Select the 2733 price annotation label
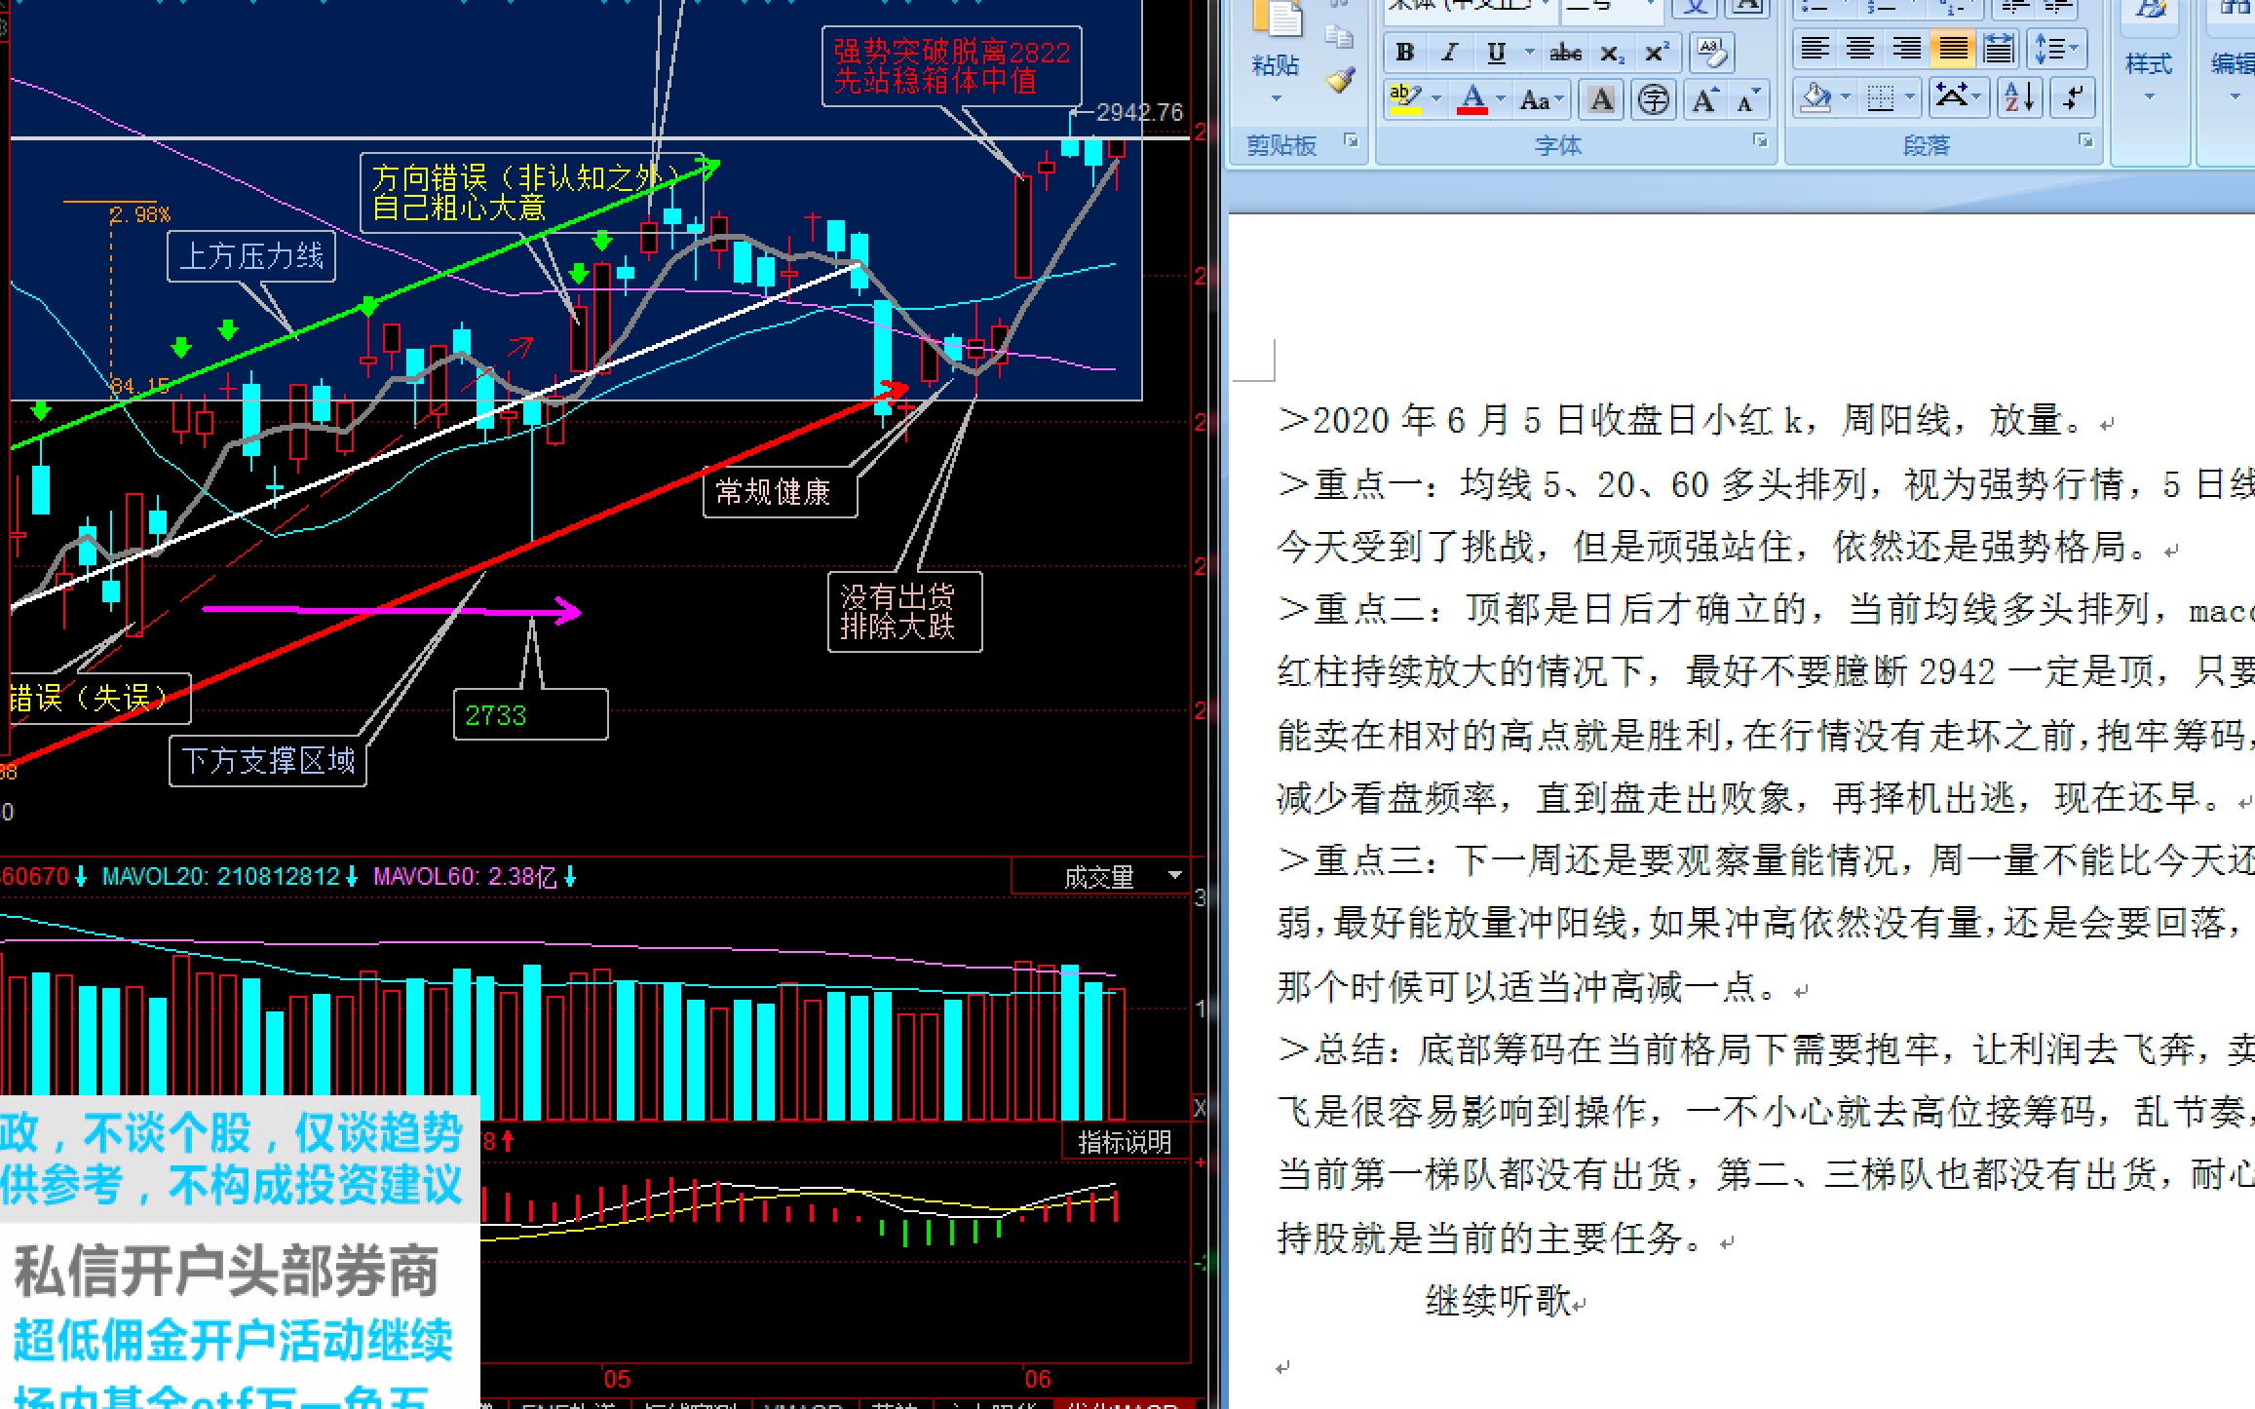Screen dimensions: 2255x1409 [x=530, y=715]
